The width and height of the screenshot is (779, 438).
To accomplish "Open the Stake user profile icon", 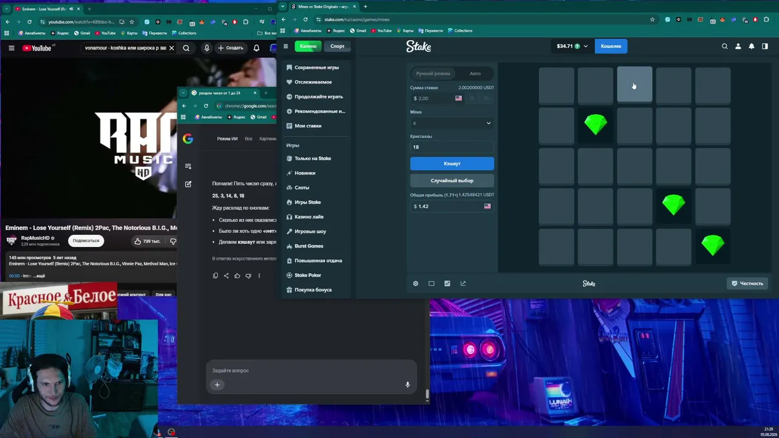I will (738, 46).
